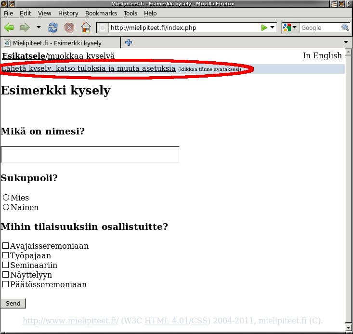This screenshot has width=353, height=334.
Task: Click into the Google search box
Action: (320, 28)
